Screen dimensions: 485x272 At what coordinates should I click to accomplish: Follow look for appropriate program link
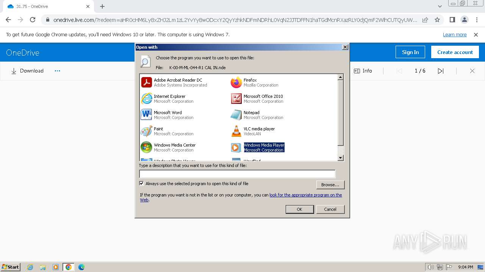click(305, 195)
